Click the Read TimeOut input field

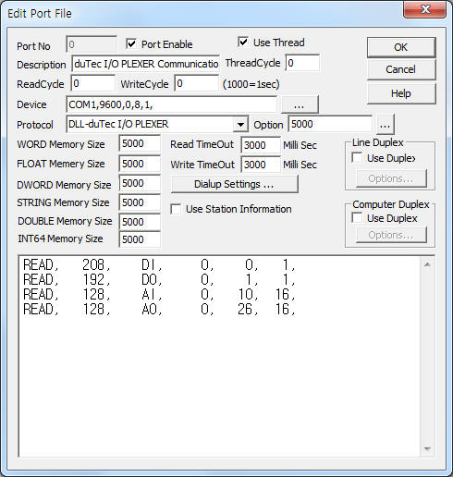click(261, 145)
